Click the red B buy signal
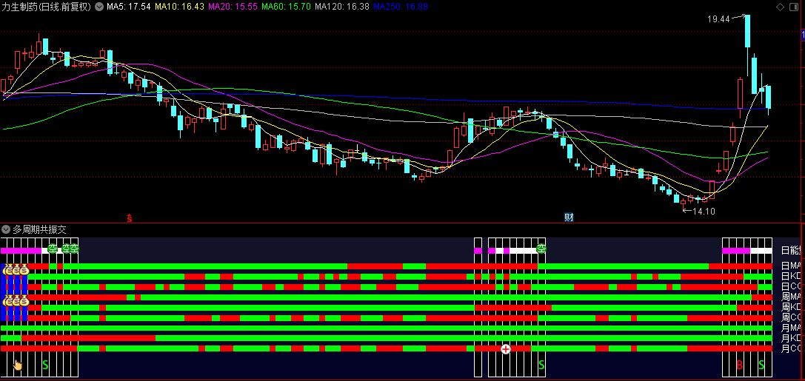Image resolution: width=805 pixels, height=381 pixels. 740,365
